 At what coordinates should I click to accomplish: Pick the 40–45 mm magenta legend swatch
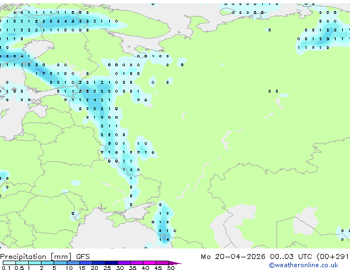[150, 263]
